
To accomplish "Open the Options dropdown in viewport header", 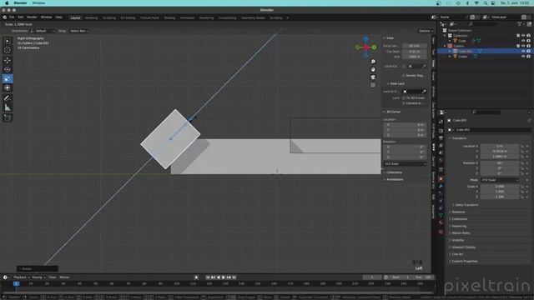I will pyautogui.click(x=426, y=31).
